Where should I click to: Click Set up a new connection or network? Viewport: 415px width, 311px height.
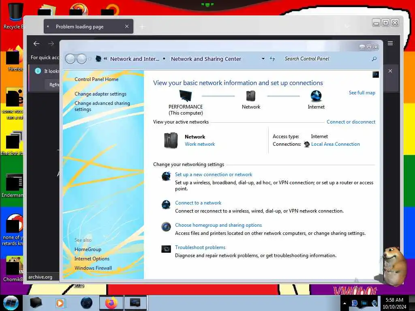click(213, 175)
